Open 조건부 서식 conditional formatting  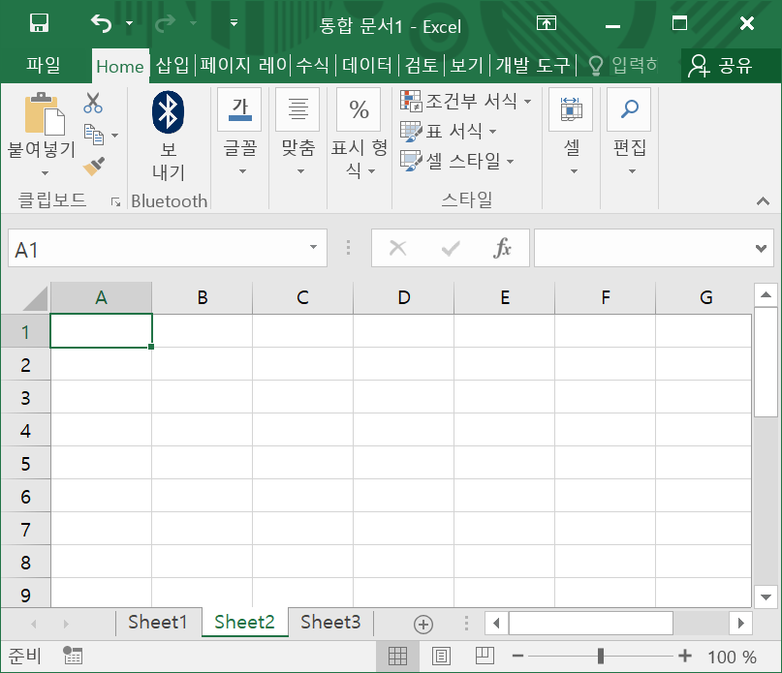(x=466, y=102)
